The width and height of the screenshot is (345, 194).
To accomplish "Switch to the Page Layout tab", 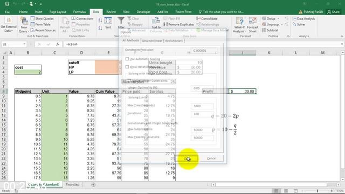I will click(x=58, y=12).
